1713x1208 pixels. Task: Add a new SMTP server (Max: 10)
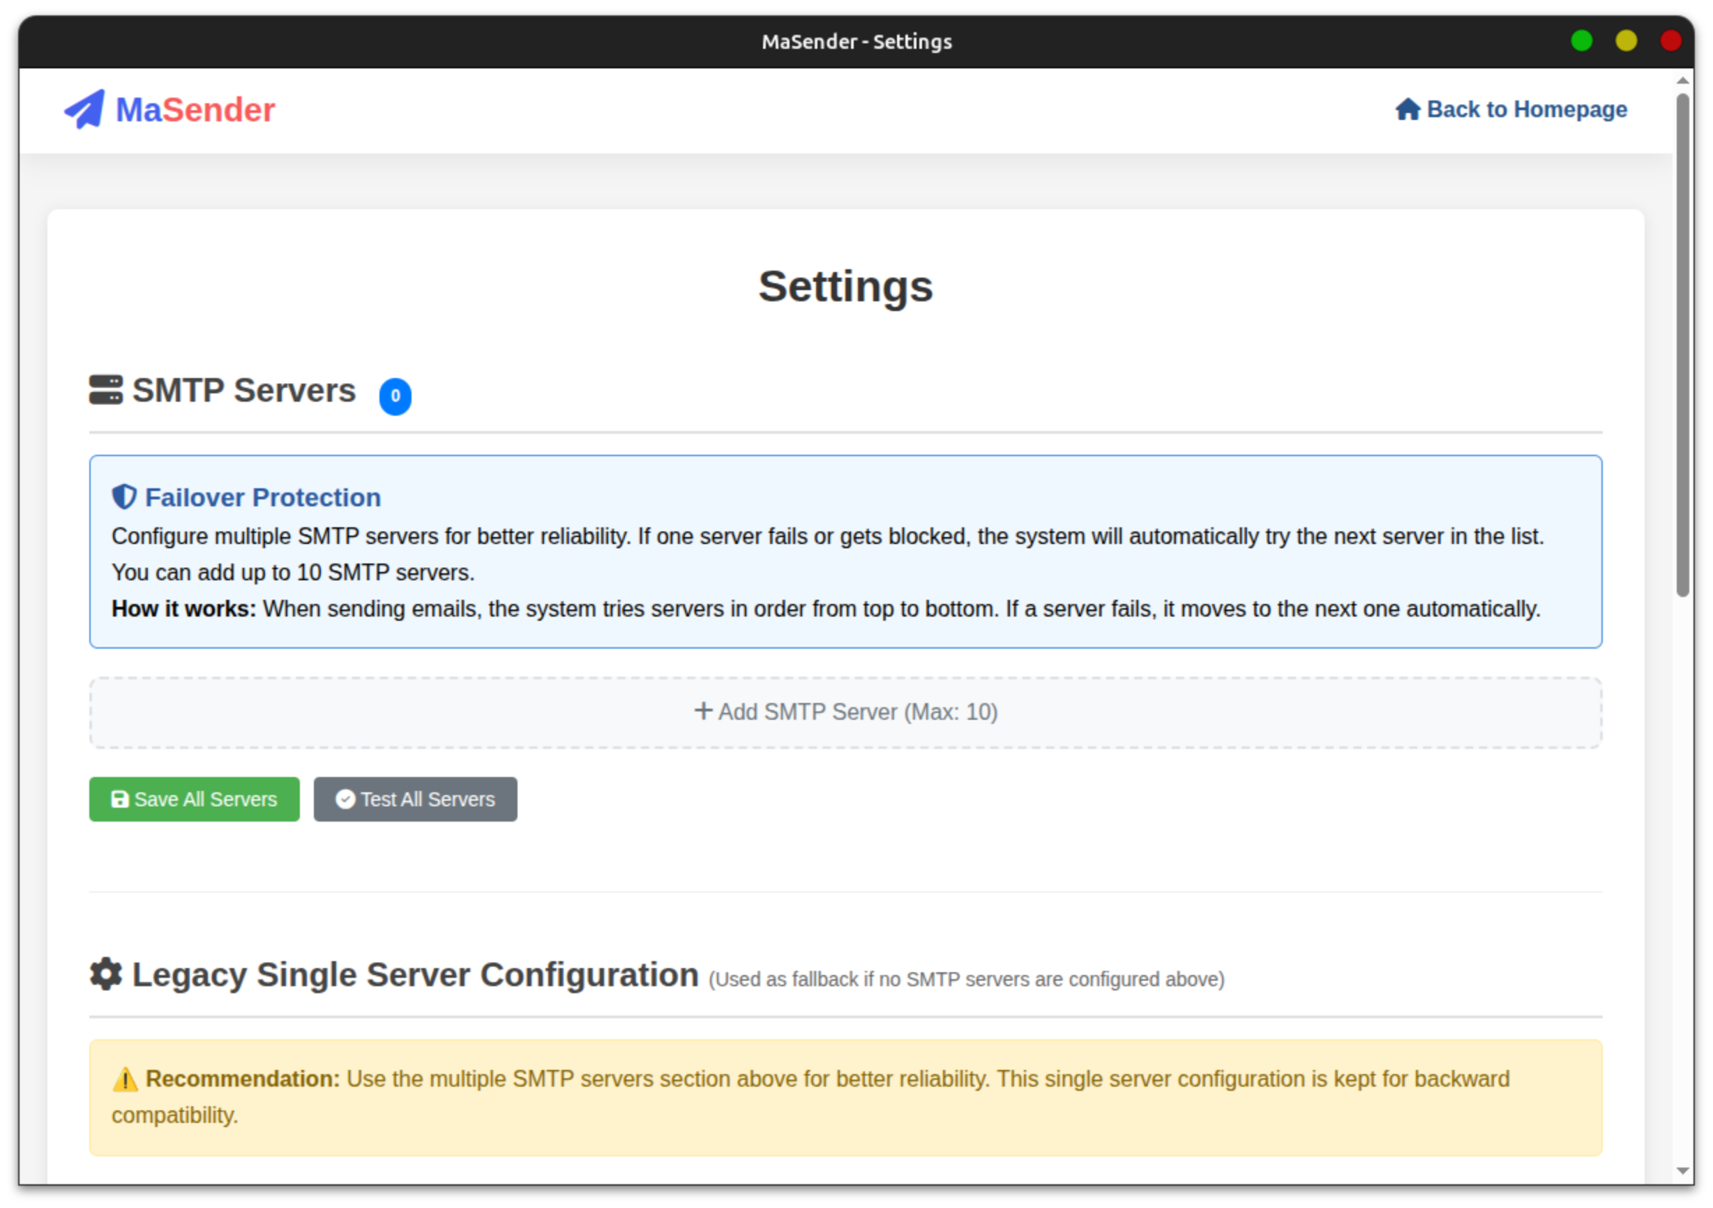[846, 713]
